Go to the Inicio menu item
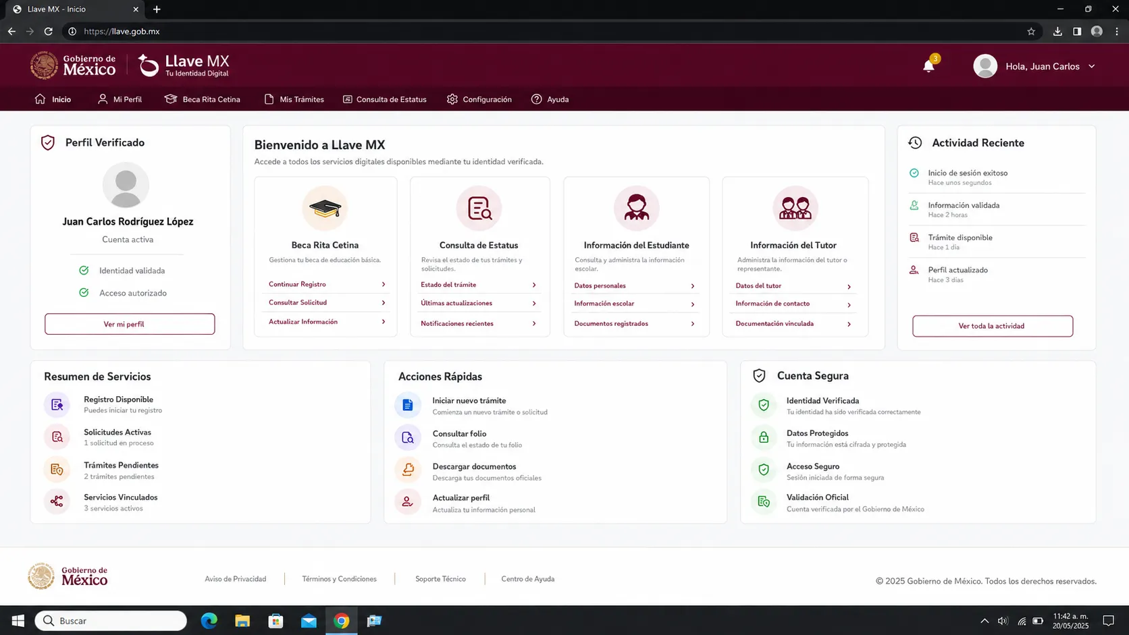Screen dimensions: 1129x635 click(x=53, y=99)
